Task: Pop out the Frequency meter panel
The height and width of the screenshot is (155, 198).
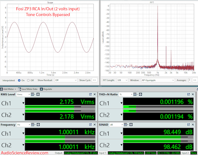Action: click(x=90, y=125)
